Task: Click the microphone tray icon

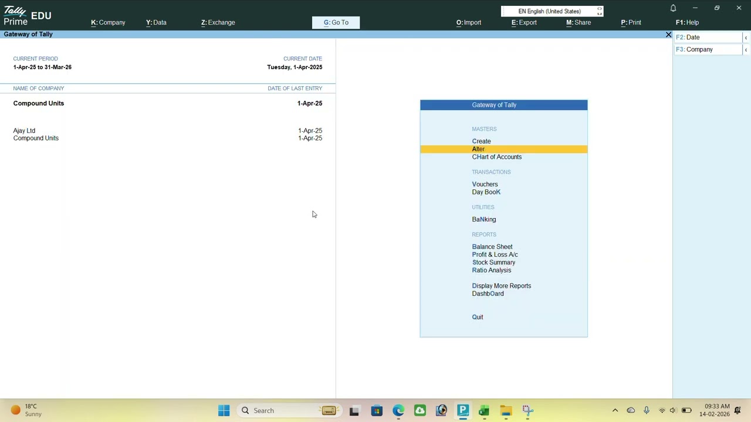Action: (647, 410)
